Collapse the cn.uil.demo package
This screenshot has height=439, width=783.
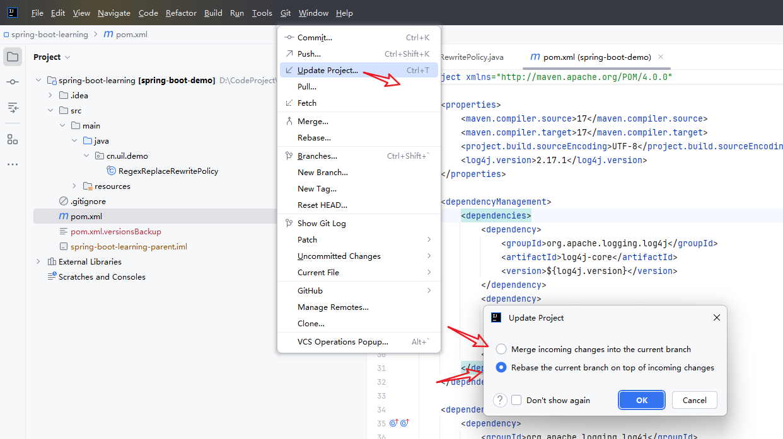[86, 156]
